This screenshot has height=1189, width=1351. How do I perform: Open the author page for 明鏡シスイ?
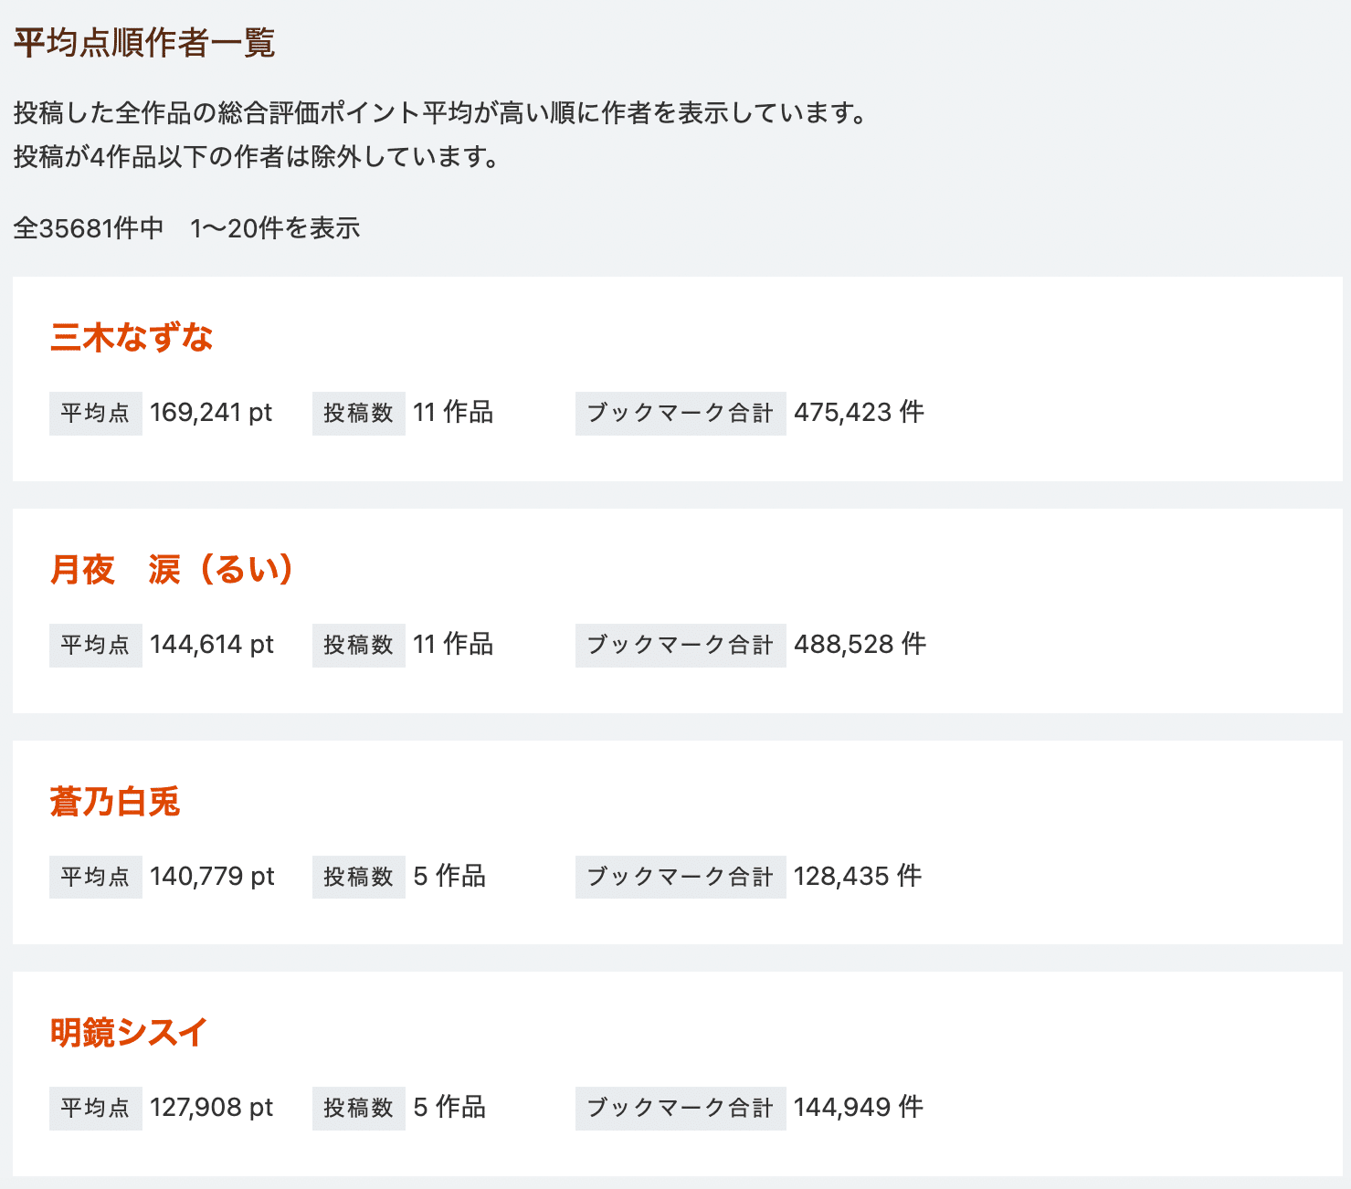pyautogui.click(x=129, y=1032)
